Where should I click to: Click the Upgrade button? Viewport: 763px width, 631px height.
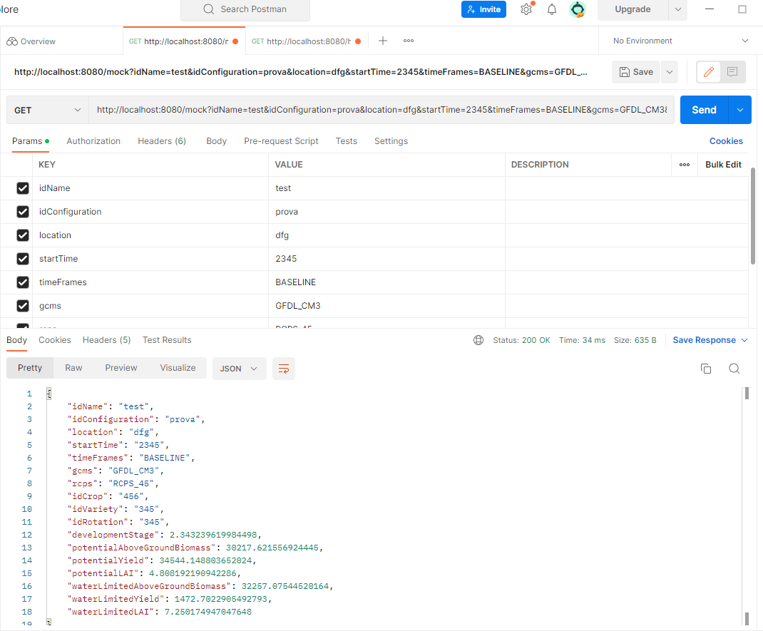(633, 9)
